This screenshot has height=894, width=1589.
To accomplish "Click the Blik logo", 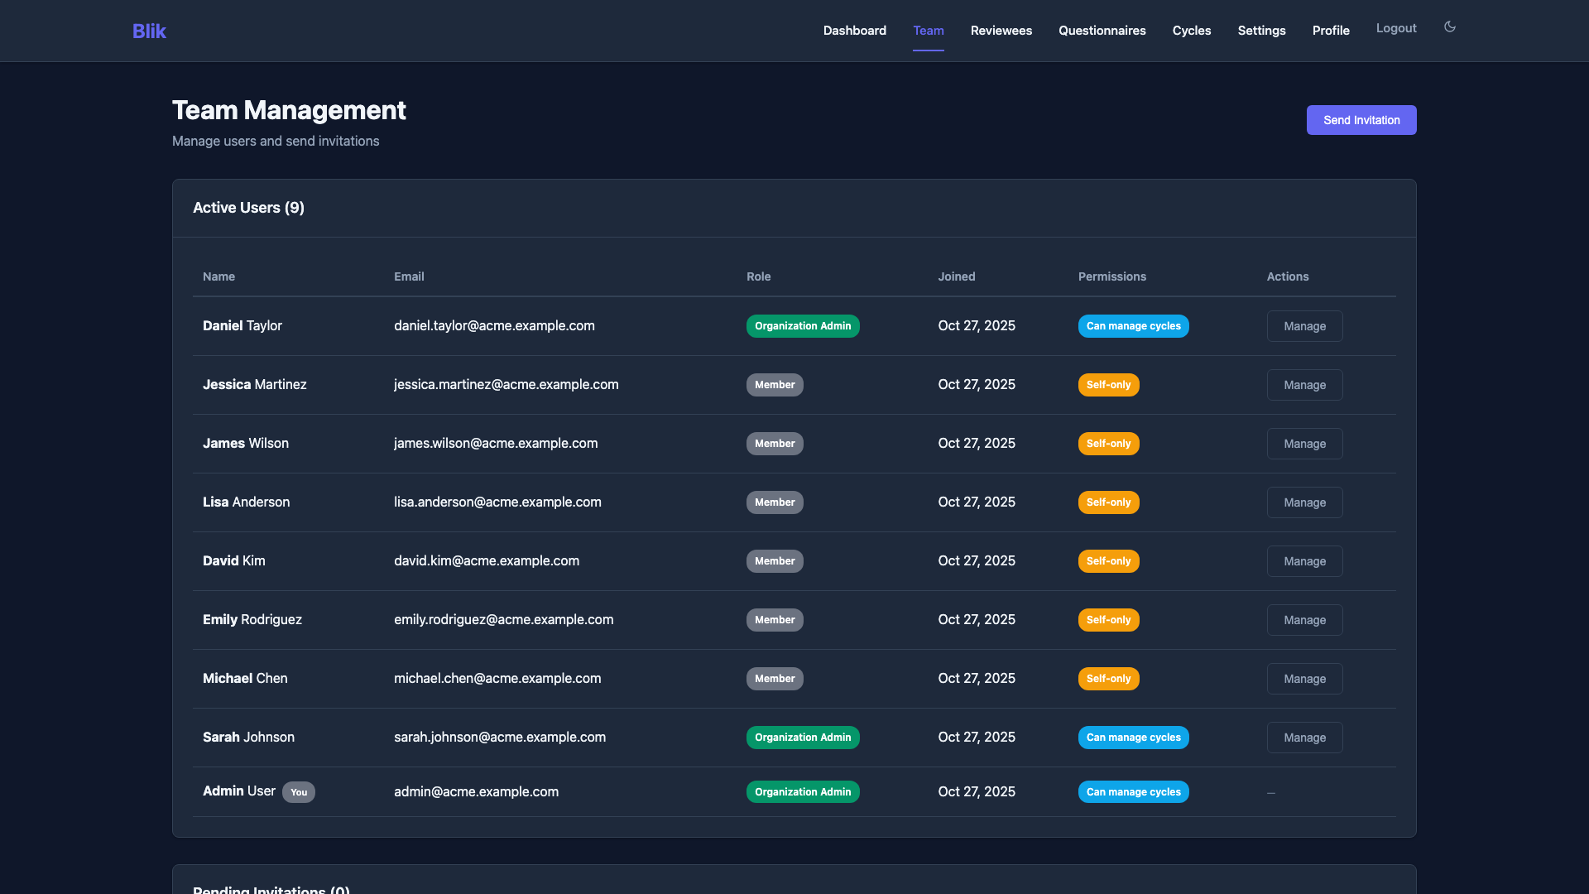I will pyautogui.click(x=149, y=31).
